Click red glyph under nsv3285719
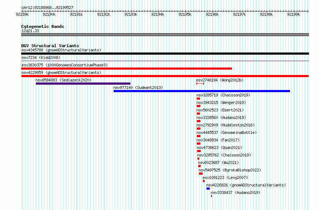 click(198, 99)
